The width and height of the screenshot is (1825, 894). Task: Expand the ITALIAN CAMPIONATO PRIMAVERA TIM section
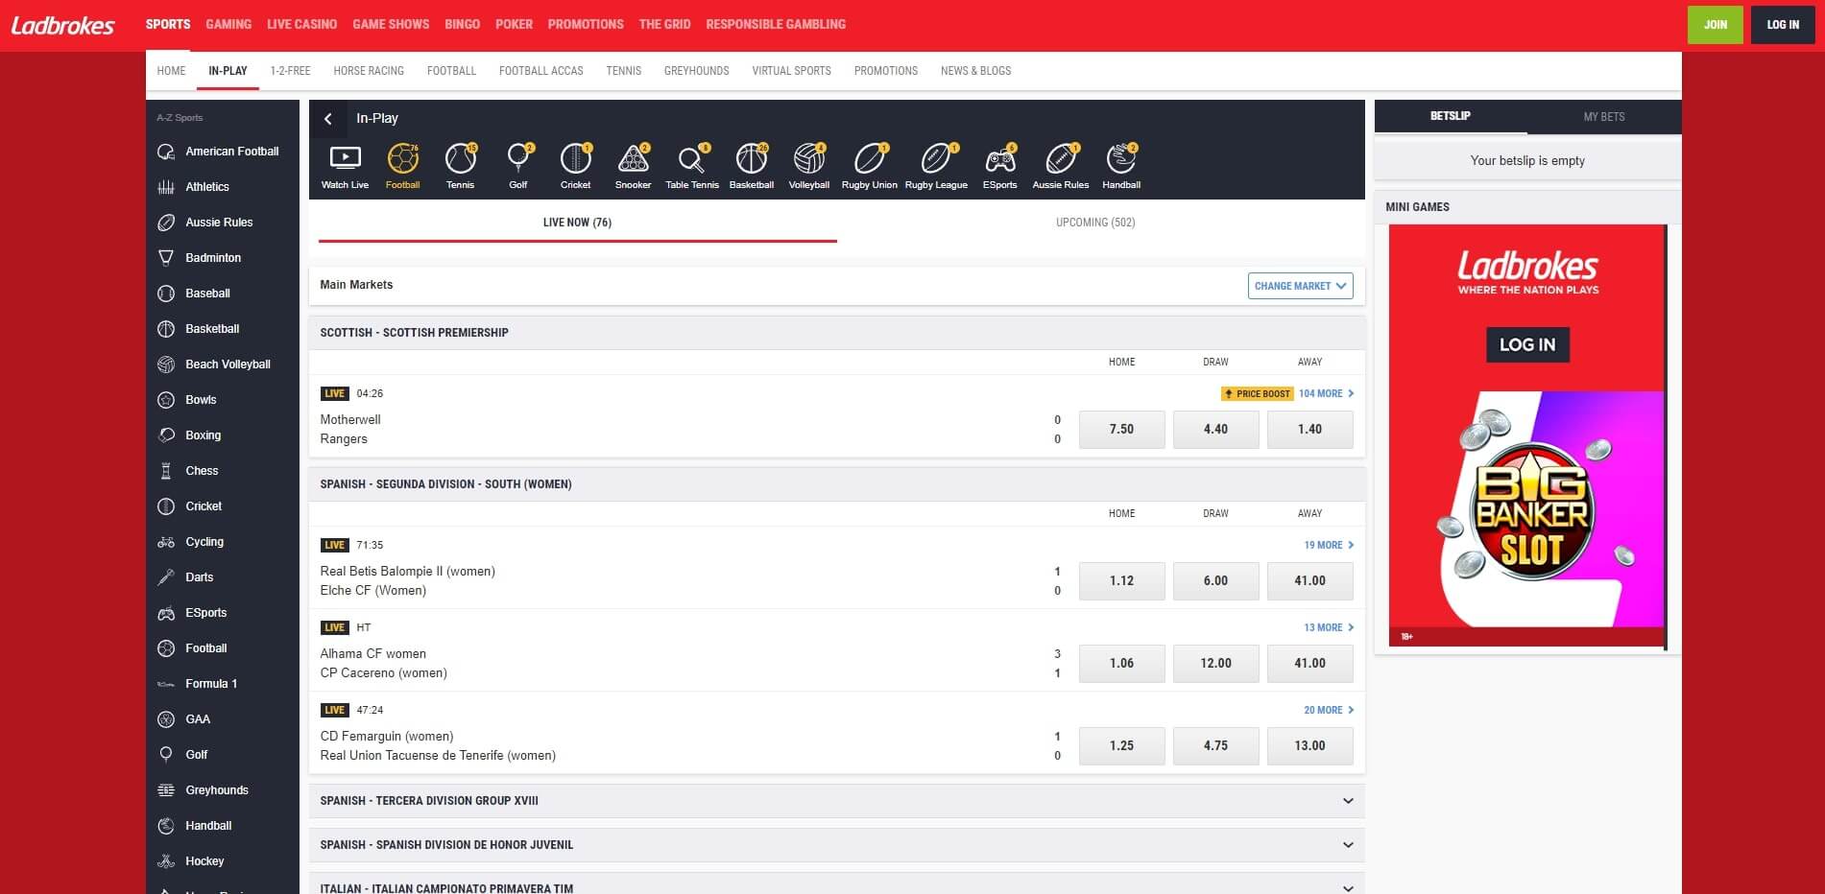point(835,887)
